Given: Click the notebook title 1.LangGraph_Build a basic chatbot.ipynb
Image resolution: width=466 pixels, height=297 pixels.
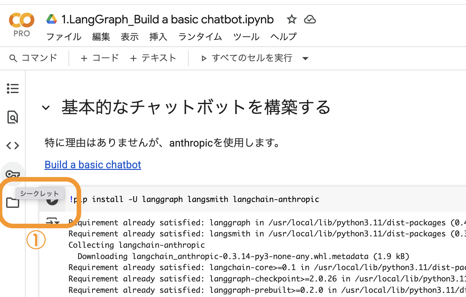Looking at the screenshot, I should pyautogui.click(x=168, y=19).
